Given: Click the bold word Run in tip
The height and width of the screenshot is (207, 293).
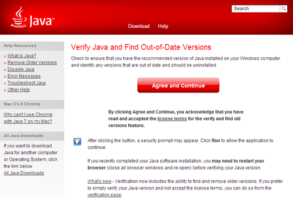Looking at the screenshot, I should 216,141.
